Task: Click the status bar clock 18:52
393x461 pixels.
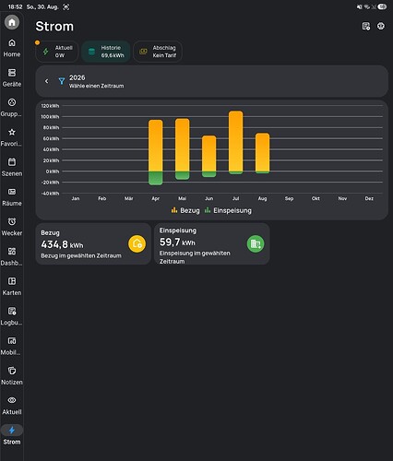Action: tap(15, 6)
